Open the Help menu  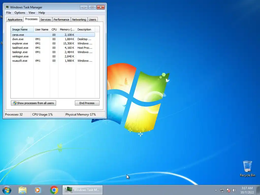42,13
